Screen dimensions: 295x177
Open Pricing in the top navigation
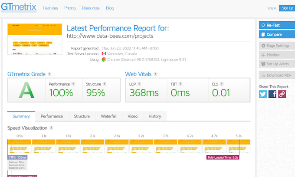(x=70, y=8)
